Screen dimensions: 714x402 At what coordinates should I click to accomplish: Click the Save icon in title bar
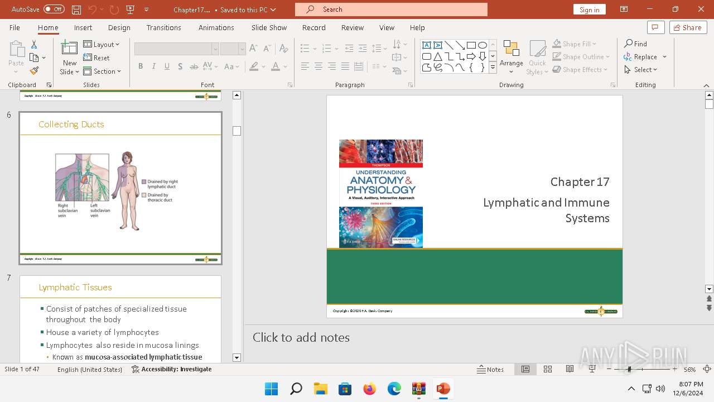point(76,9)
